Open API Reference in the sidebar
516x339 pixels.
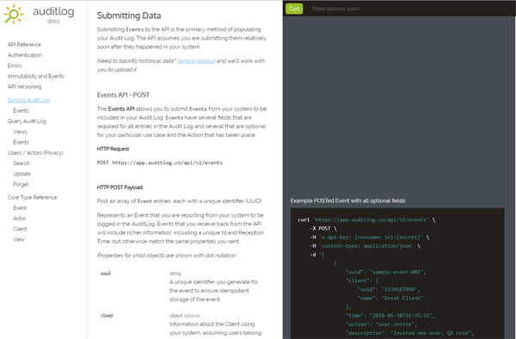click(x=24, y=45)
